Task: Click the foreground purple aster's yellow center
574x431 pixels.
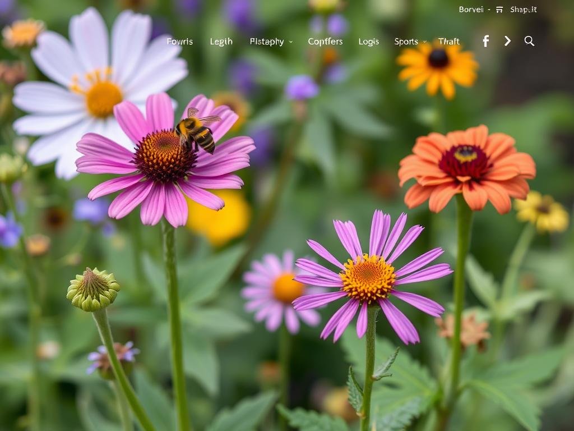Action: pyautogui.click(x=368, y=278)
